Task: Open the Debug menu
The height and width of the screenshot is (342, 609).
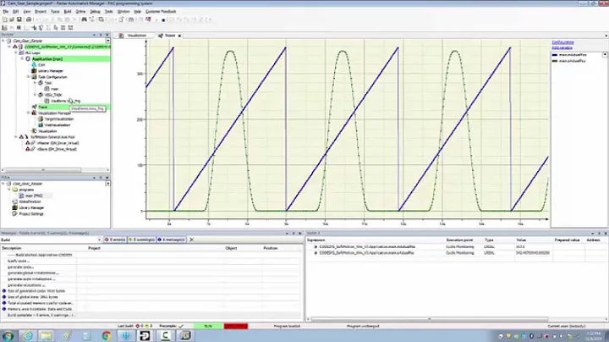Action: [x=95, y=12]
